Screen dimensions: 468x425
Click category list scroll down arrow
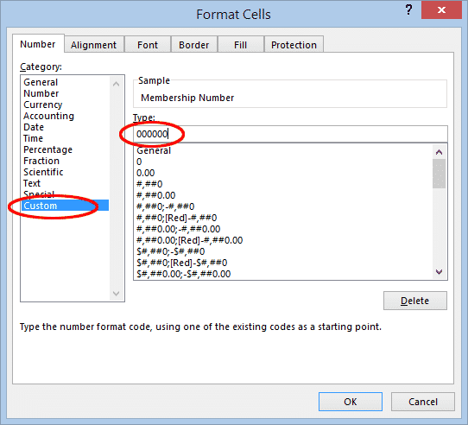click(116, 294)
